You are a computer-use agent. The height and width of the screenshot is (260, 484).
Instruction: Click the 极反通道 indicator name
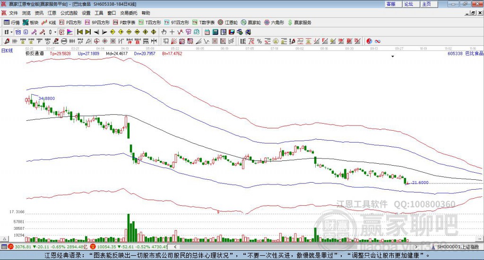(x=35, y=54)
